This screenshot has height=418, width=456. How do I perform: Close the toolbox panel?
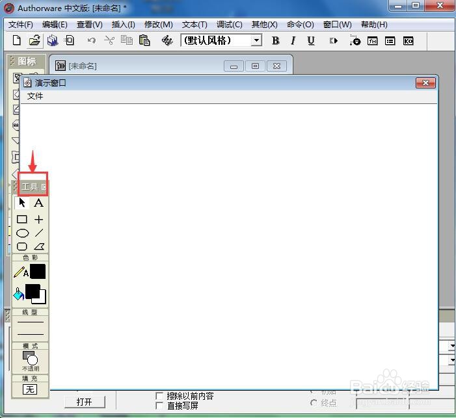click(x=44, y=187)
